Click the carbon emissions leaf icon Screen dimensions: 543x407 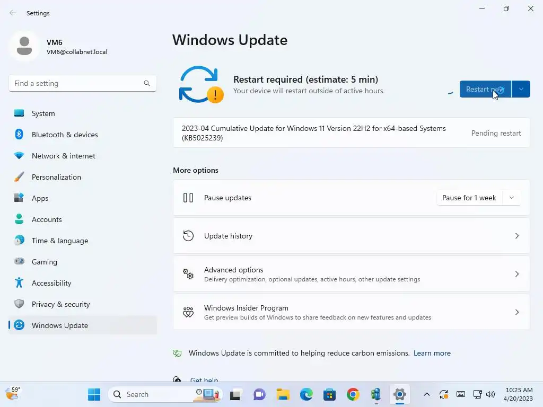point(177,353)
